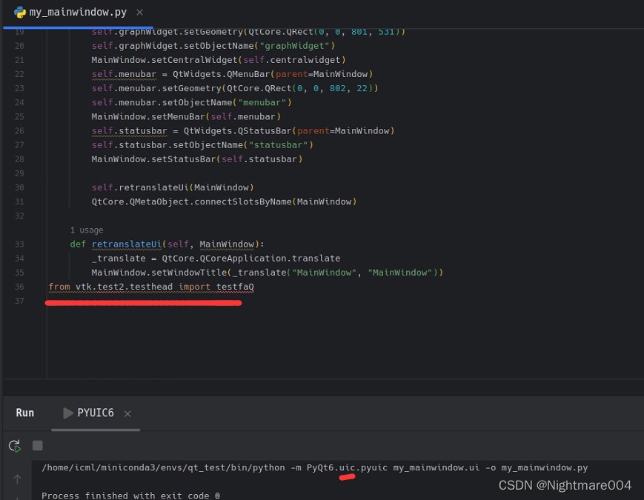Click the underlined retranslateUi function name
This screenshot has width=644, height=500.
pos(126,244)
